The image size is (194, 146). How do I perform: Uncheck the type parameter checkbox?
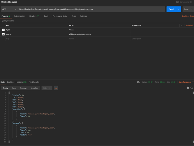(x=3, y=30)
